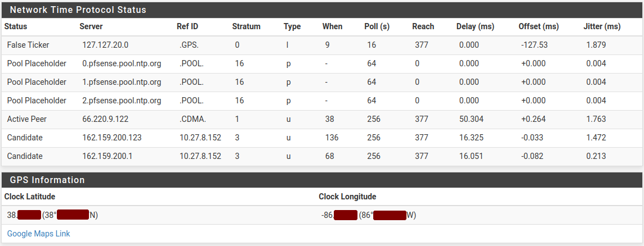Open the Google Maps Link
Screen dimensions: 644x246
coord(38,234)
